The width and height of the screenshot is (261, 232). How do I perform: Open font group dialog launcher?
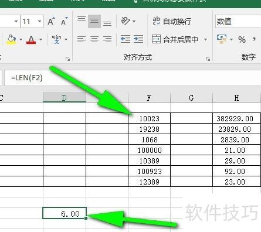pyautogui.click(x=67, y=59)
